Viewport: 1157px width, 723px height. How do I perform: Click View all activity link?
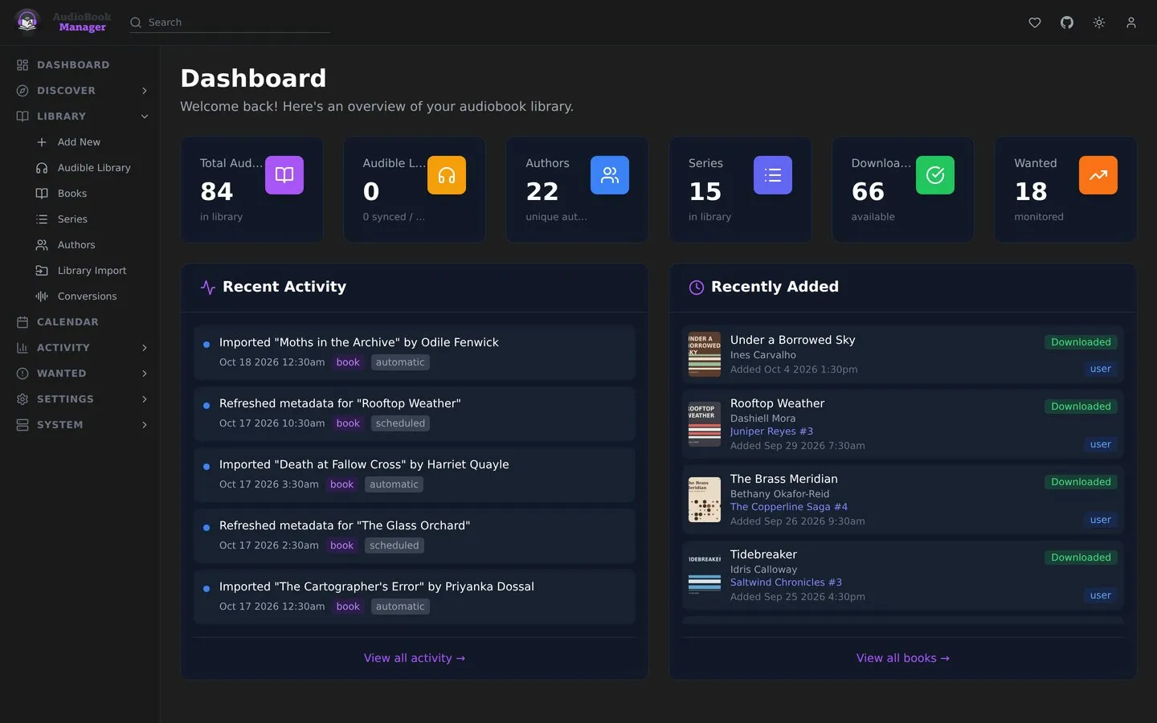pos(415,658)
